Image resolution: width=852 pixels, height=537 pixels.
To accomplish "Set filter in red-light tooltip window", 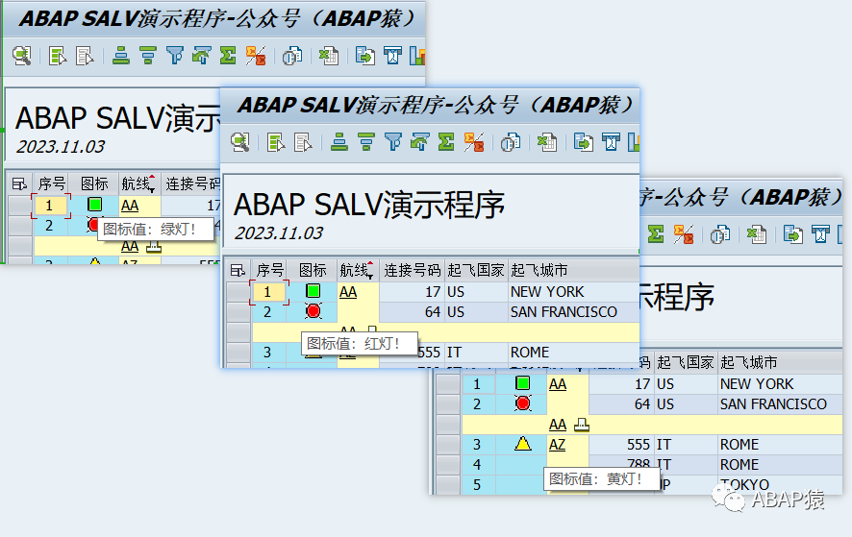I will point(393,142).
